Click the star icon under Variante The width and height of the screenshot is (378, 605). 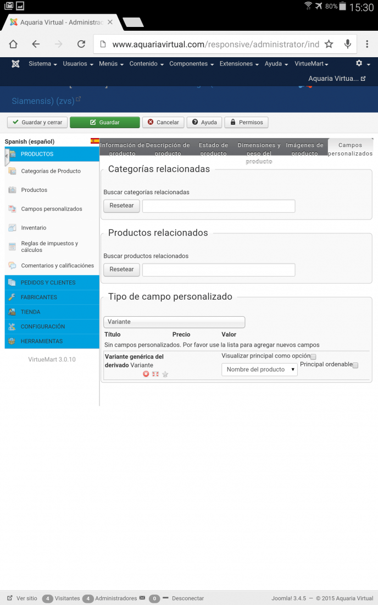coord(165,374)
